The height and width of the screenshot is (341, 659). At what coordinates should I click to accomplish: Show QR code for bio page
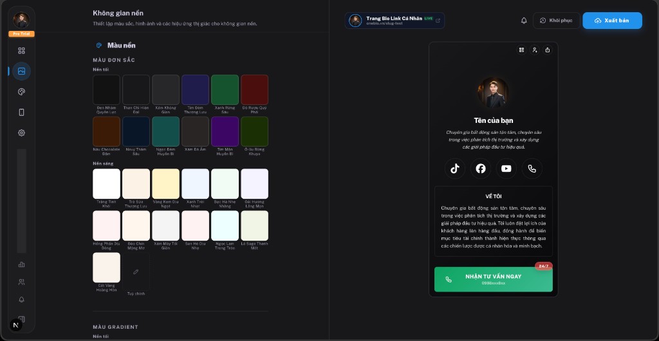click(x=521, y=50)
